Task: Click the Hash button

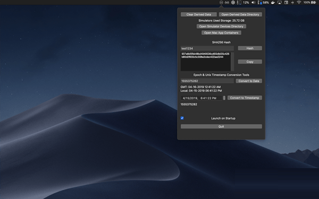Action: click(250, 48)
